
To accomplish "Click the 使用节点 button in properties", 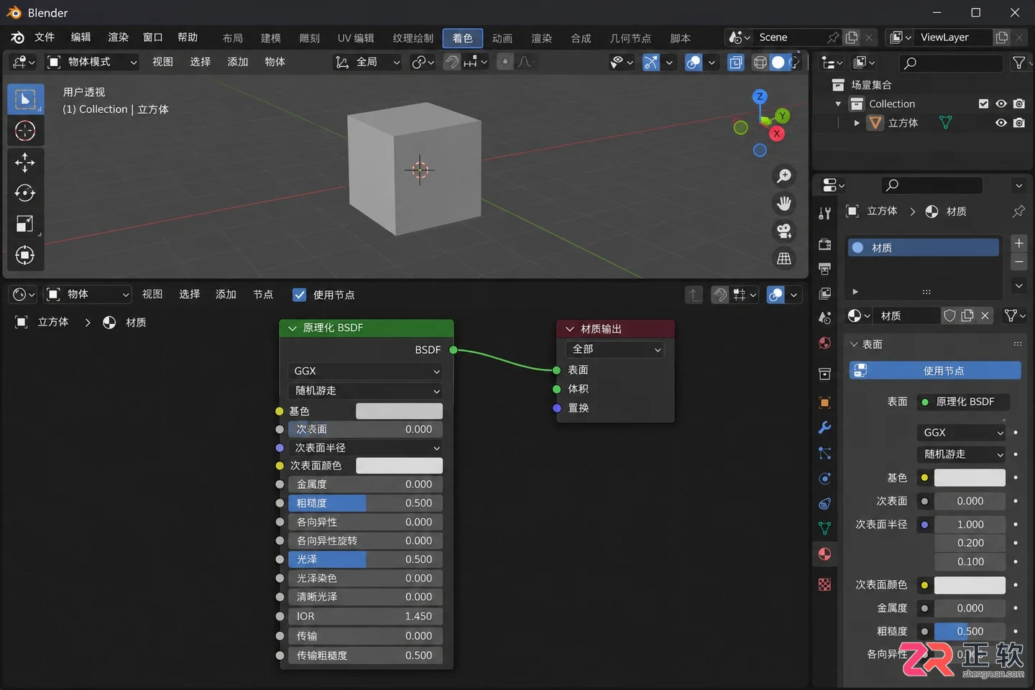I will click(x=935, y=371).
